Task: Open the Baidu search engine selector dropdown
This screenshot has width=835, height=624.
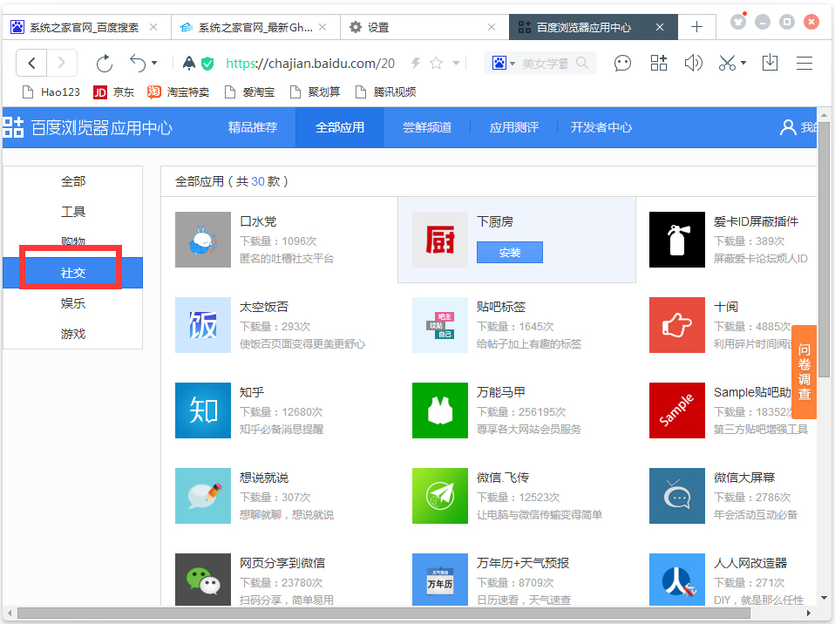Action: click(503, 64)
